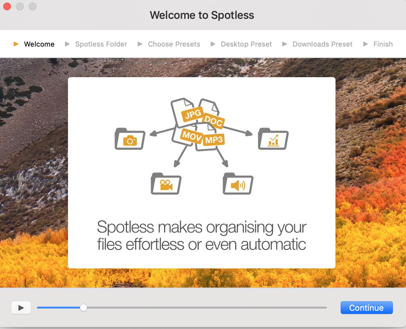Switch to the Downloads Preset step
The width and height of the screenshot is (406, 329).
point(322,44)
